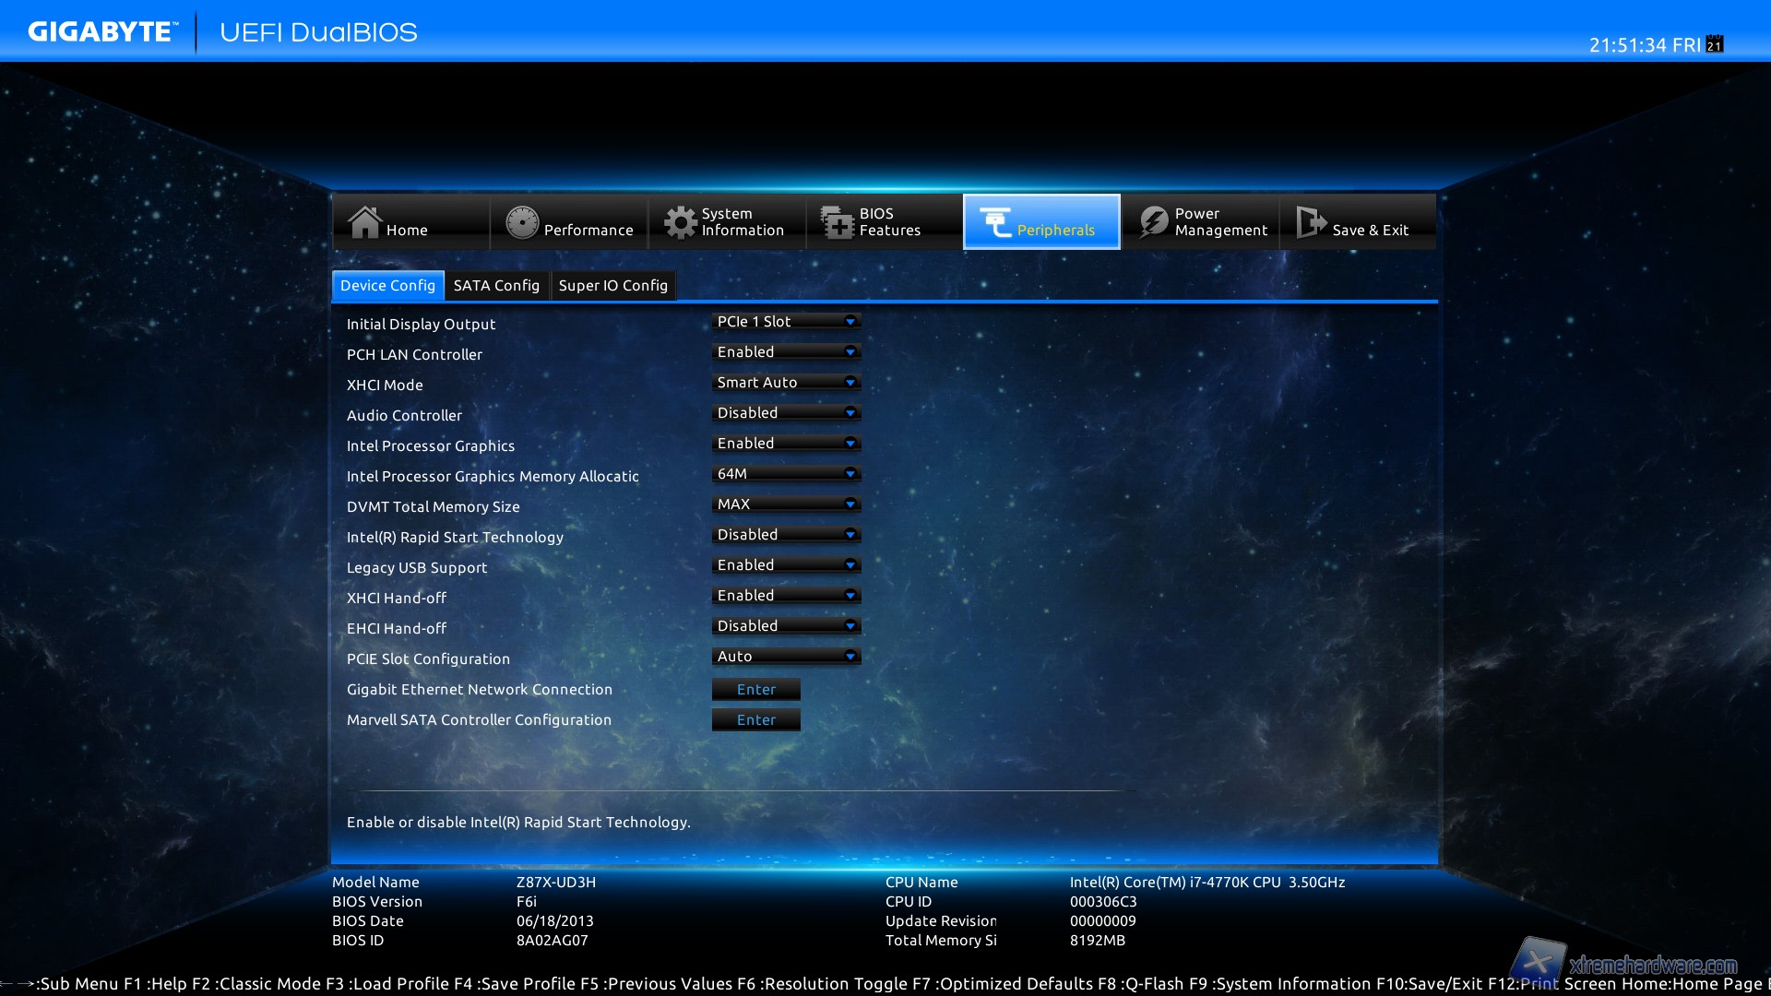Click the Save & Exit door icon
1771x996 pixels.
[x=1311, y=222]
